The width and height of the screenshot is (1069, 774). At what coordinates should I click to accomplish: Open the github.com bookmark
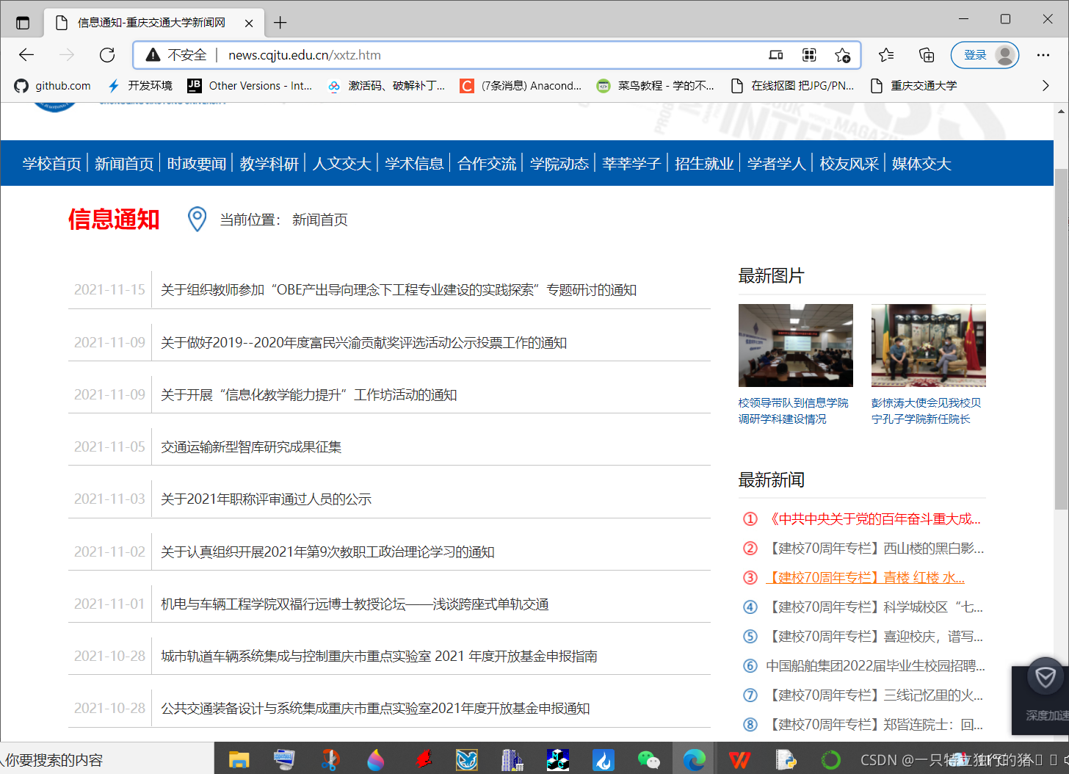point(53,86)
